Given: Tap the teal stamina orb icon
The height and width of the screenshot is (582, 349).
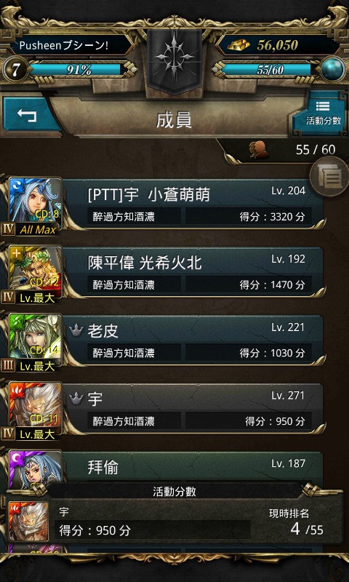Looking at the screenshot, I should [x=333, y=68].
